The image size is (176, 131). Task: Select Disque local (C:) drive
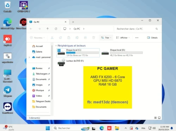(78, 52)
